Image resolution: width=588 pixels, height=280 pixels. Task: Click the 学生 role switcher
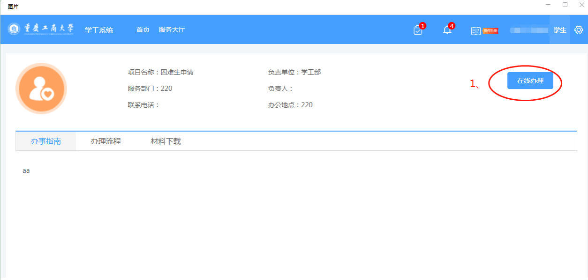coord(560,30)
